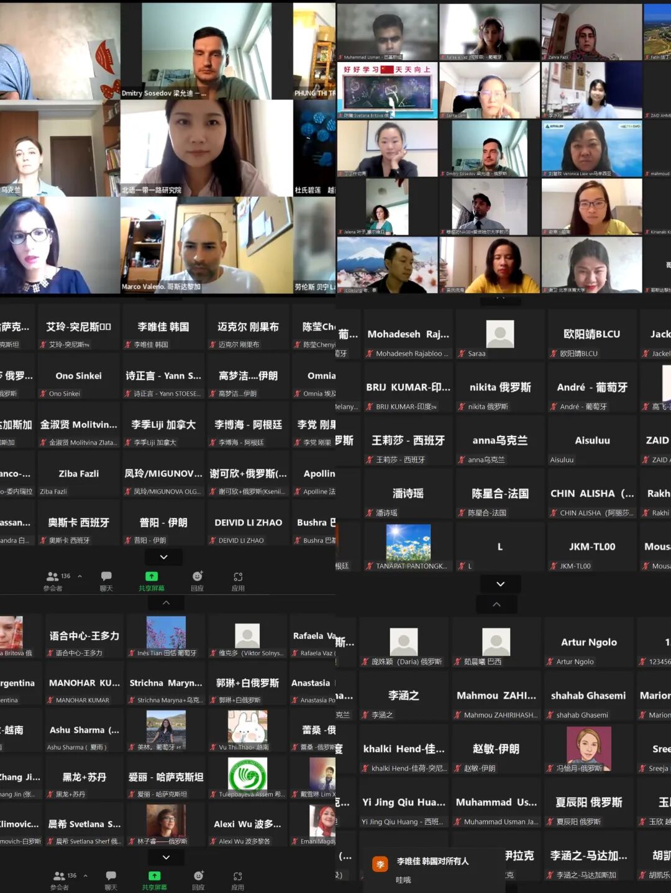Select Marco Valerio 哥斯达黎加 video tile
The width and height of the screenshot is (671, 893).
pyautogui.click(x=206, y=245)
